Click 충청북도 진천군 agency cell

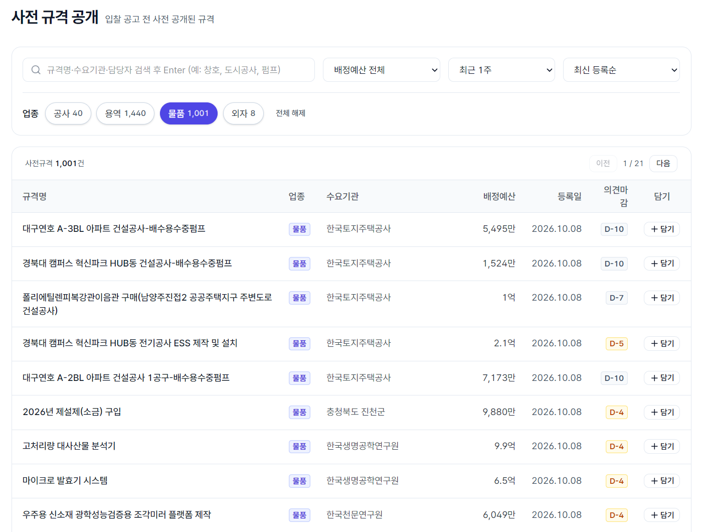tap(356, 412)
